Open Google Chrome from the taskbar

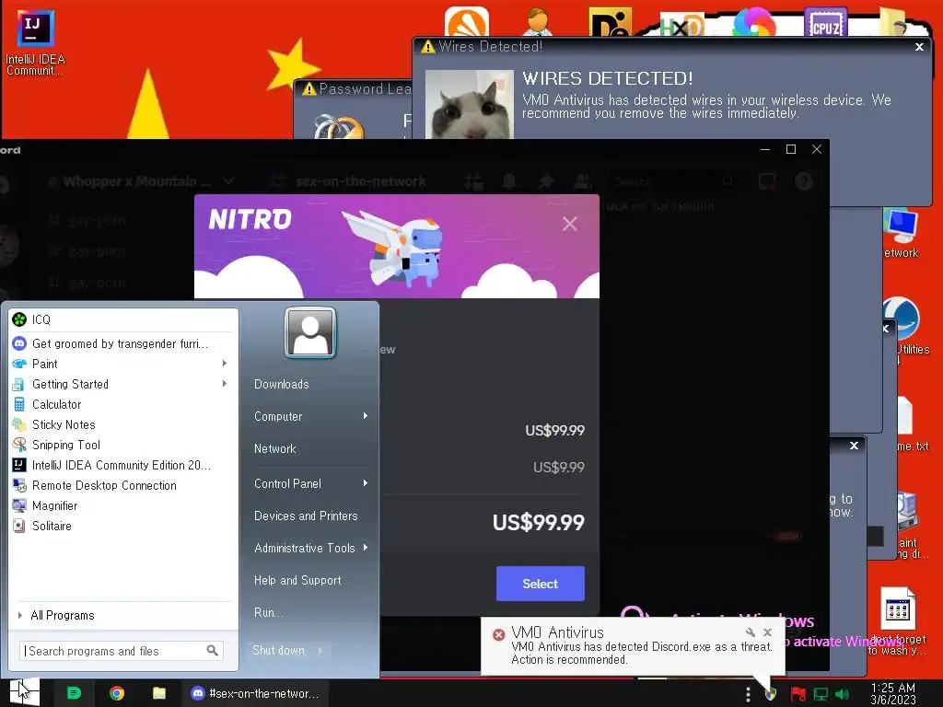point(117,693)
